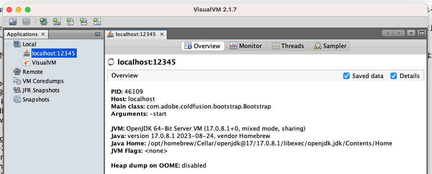Click the Add JFR Snapshot toolbar icon

(x=84, y=21)
